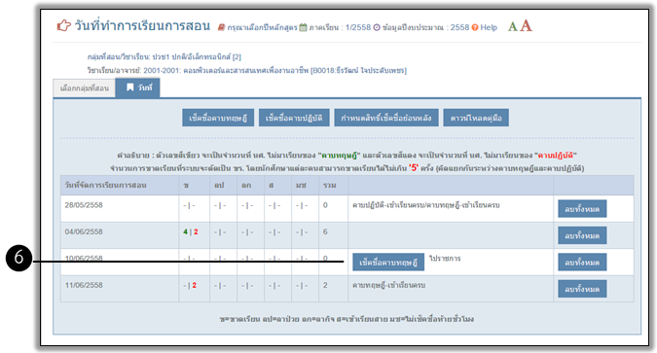
Task: Click the กลุ่มที่สอน/วิชาเรียน group info line
Action: point(164,57)
